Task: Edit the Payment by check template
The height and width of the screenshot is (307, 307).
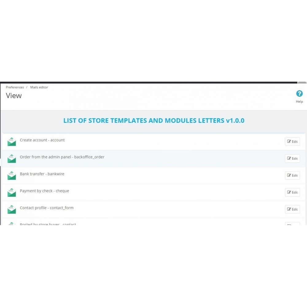Action: (x=292, y=192)
